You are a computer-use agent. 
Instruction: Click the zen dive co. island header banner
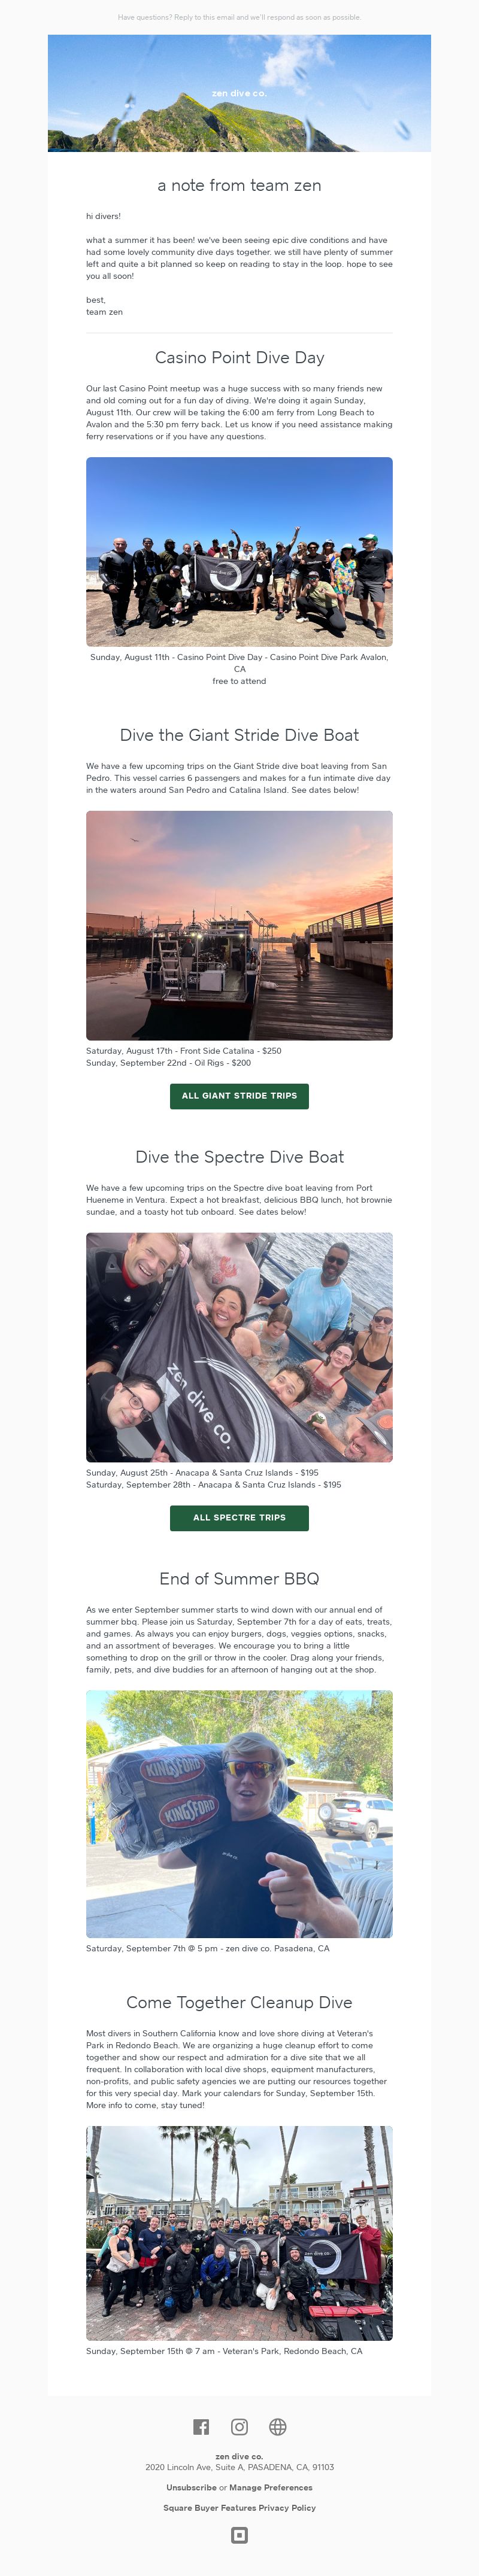[239, 93]
